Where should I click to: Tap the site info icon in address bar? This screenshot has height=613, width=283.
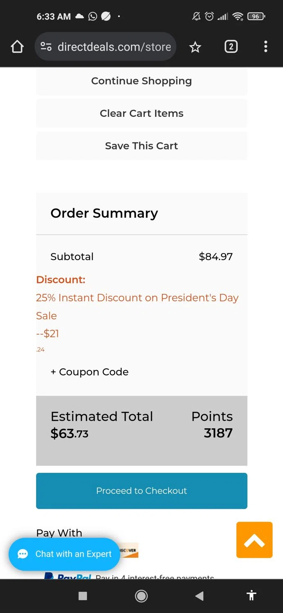pos(46,47)
